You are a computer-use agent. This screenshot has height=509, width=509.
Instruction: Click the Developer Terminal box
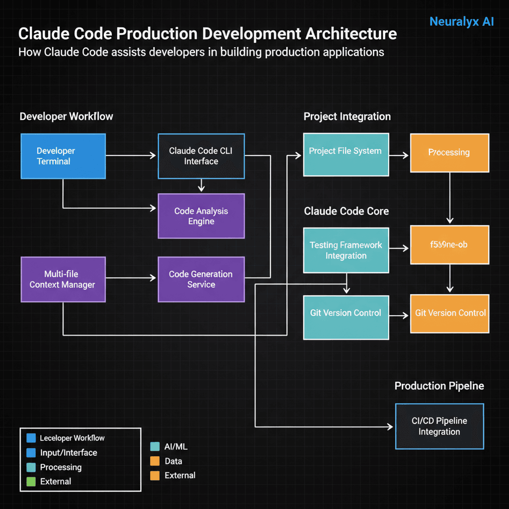[x=63, y=156]
